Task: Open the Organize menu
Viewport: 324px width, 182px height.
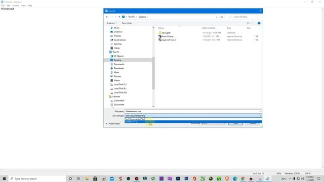Action: pos(111,23)
